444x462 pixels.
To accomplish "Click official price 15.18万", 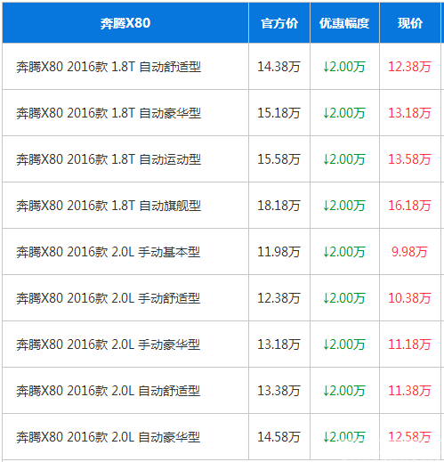I will 279,113.
